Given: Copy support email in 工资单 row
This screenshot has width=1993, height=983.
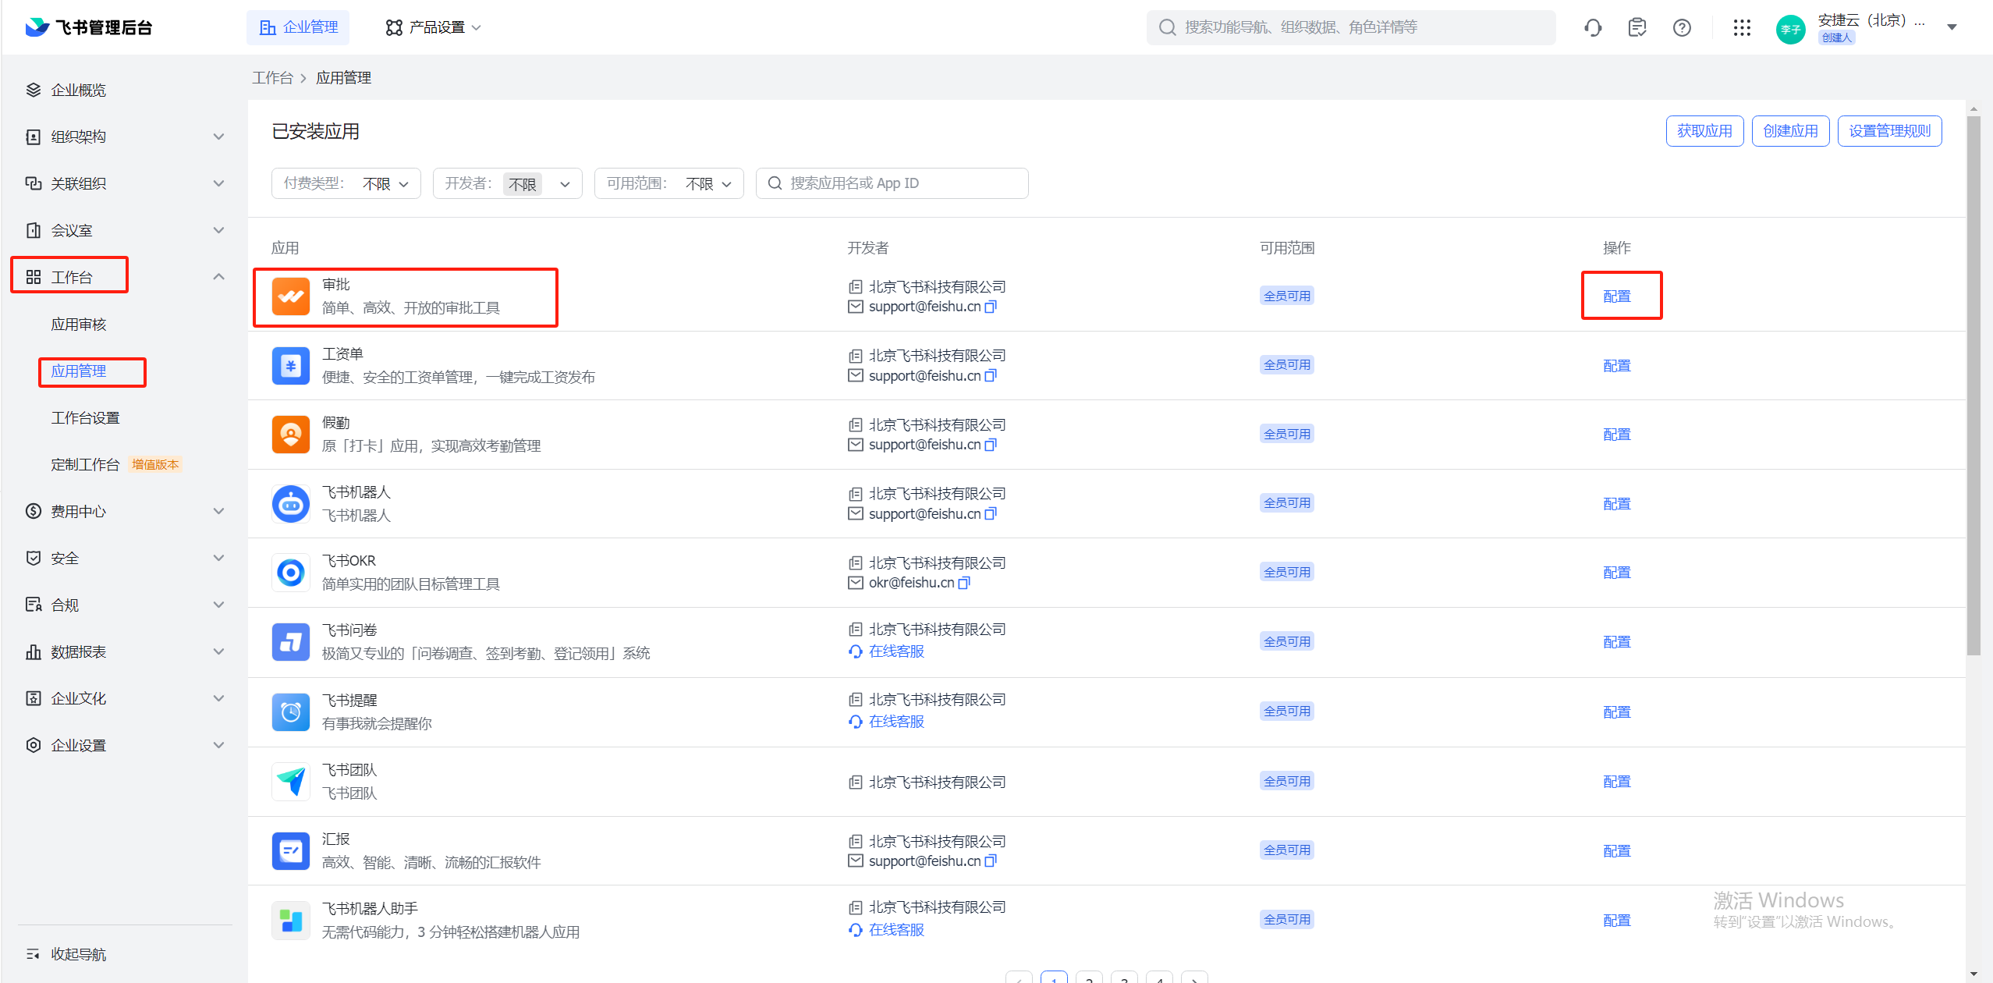Looking at the screenshot, I should 991,376.
